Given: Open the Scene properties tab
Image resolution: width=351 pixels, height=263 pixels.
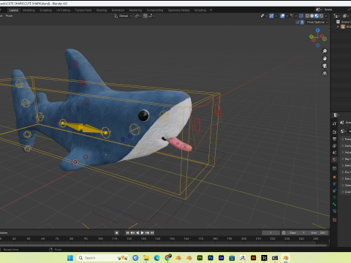Looking at the screenshot, I should coord(334,153).
